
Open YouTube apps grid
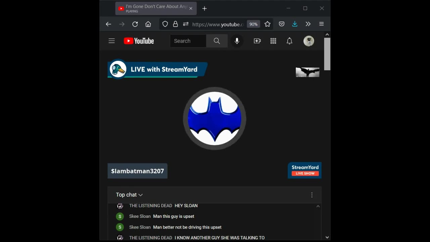273,41
